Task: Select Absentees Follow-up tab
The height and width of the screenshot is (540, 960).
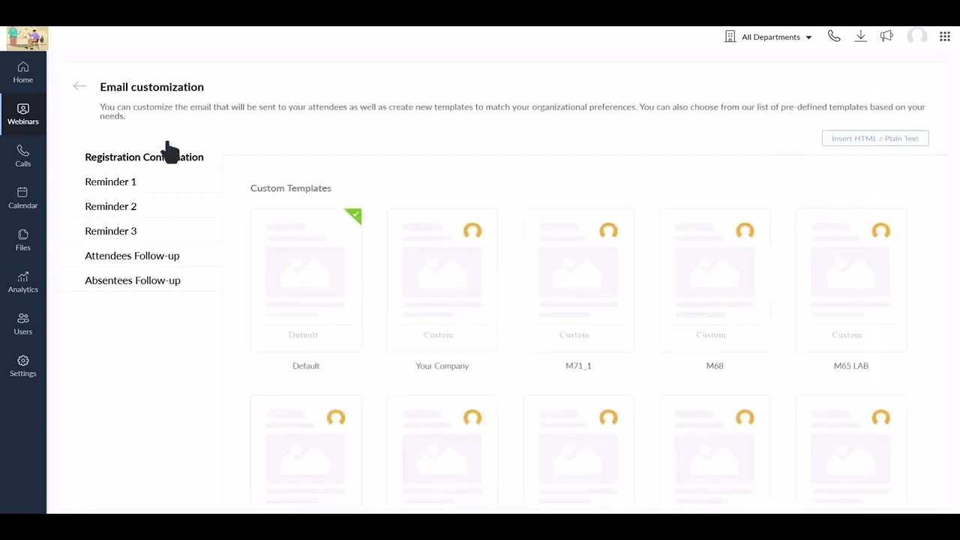Action: pos(133,280)
